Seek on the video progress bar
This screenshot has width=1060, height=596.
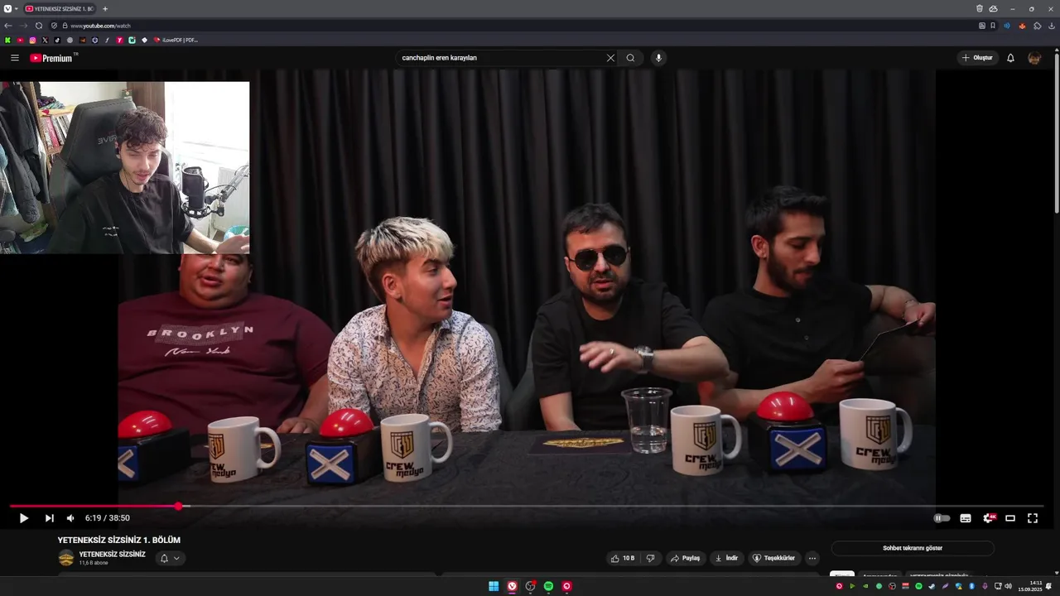pyautogui.click(x=527, y=506)
